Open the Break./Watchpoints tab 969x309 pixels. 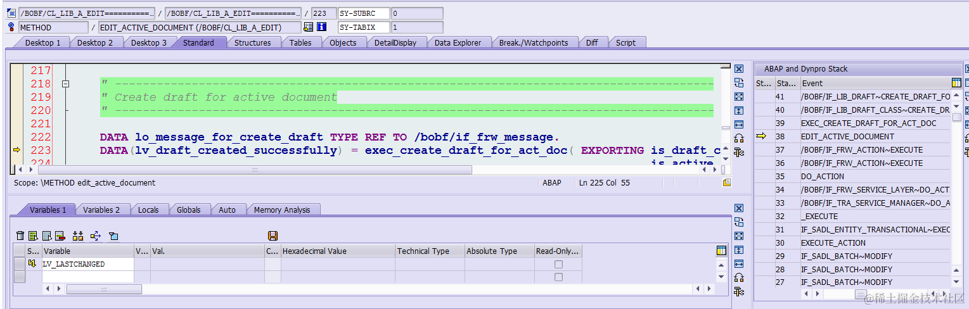pyautogui.click(x=534, y=42)
